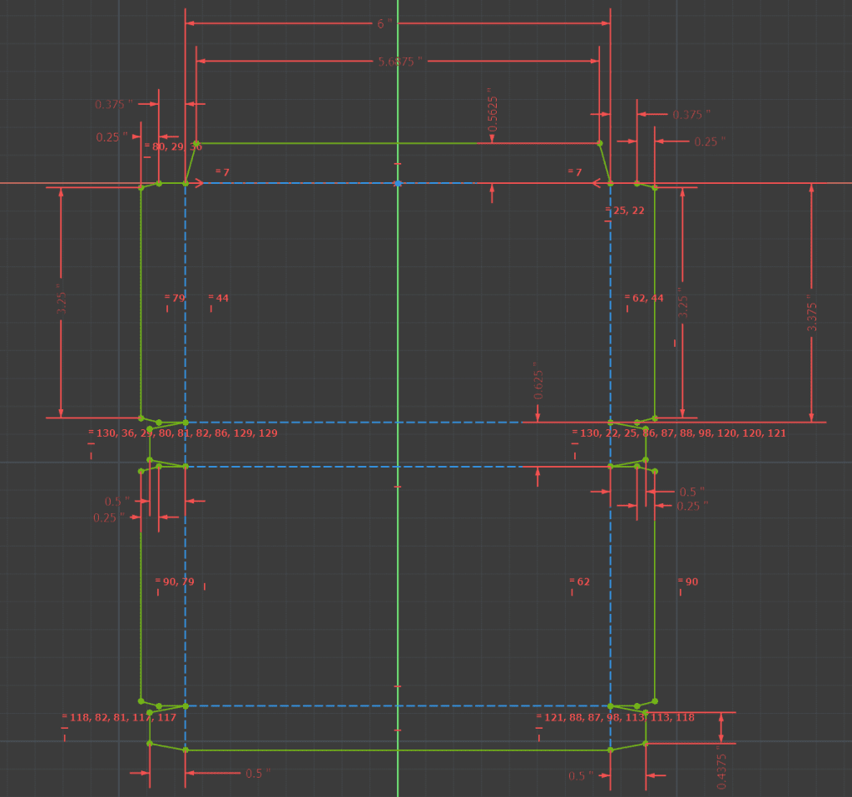Click the 5.6875" inner width dimension
Image resolution: width=852 pixels, height=797 pixels.
pyautogui.click(x=398, y=60)
